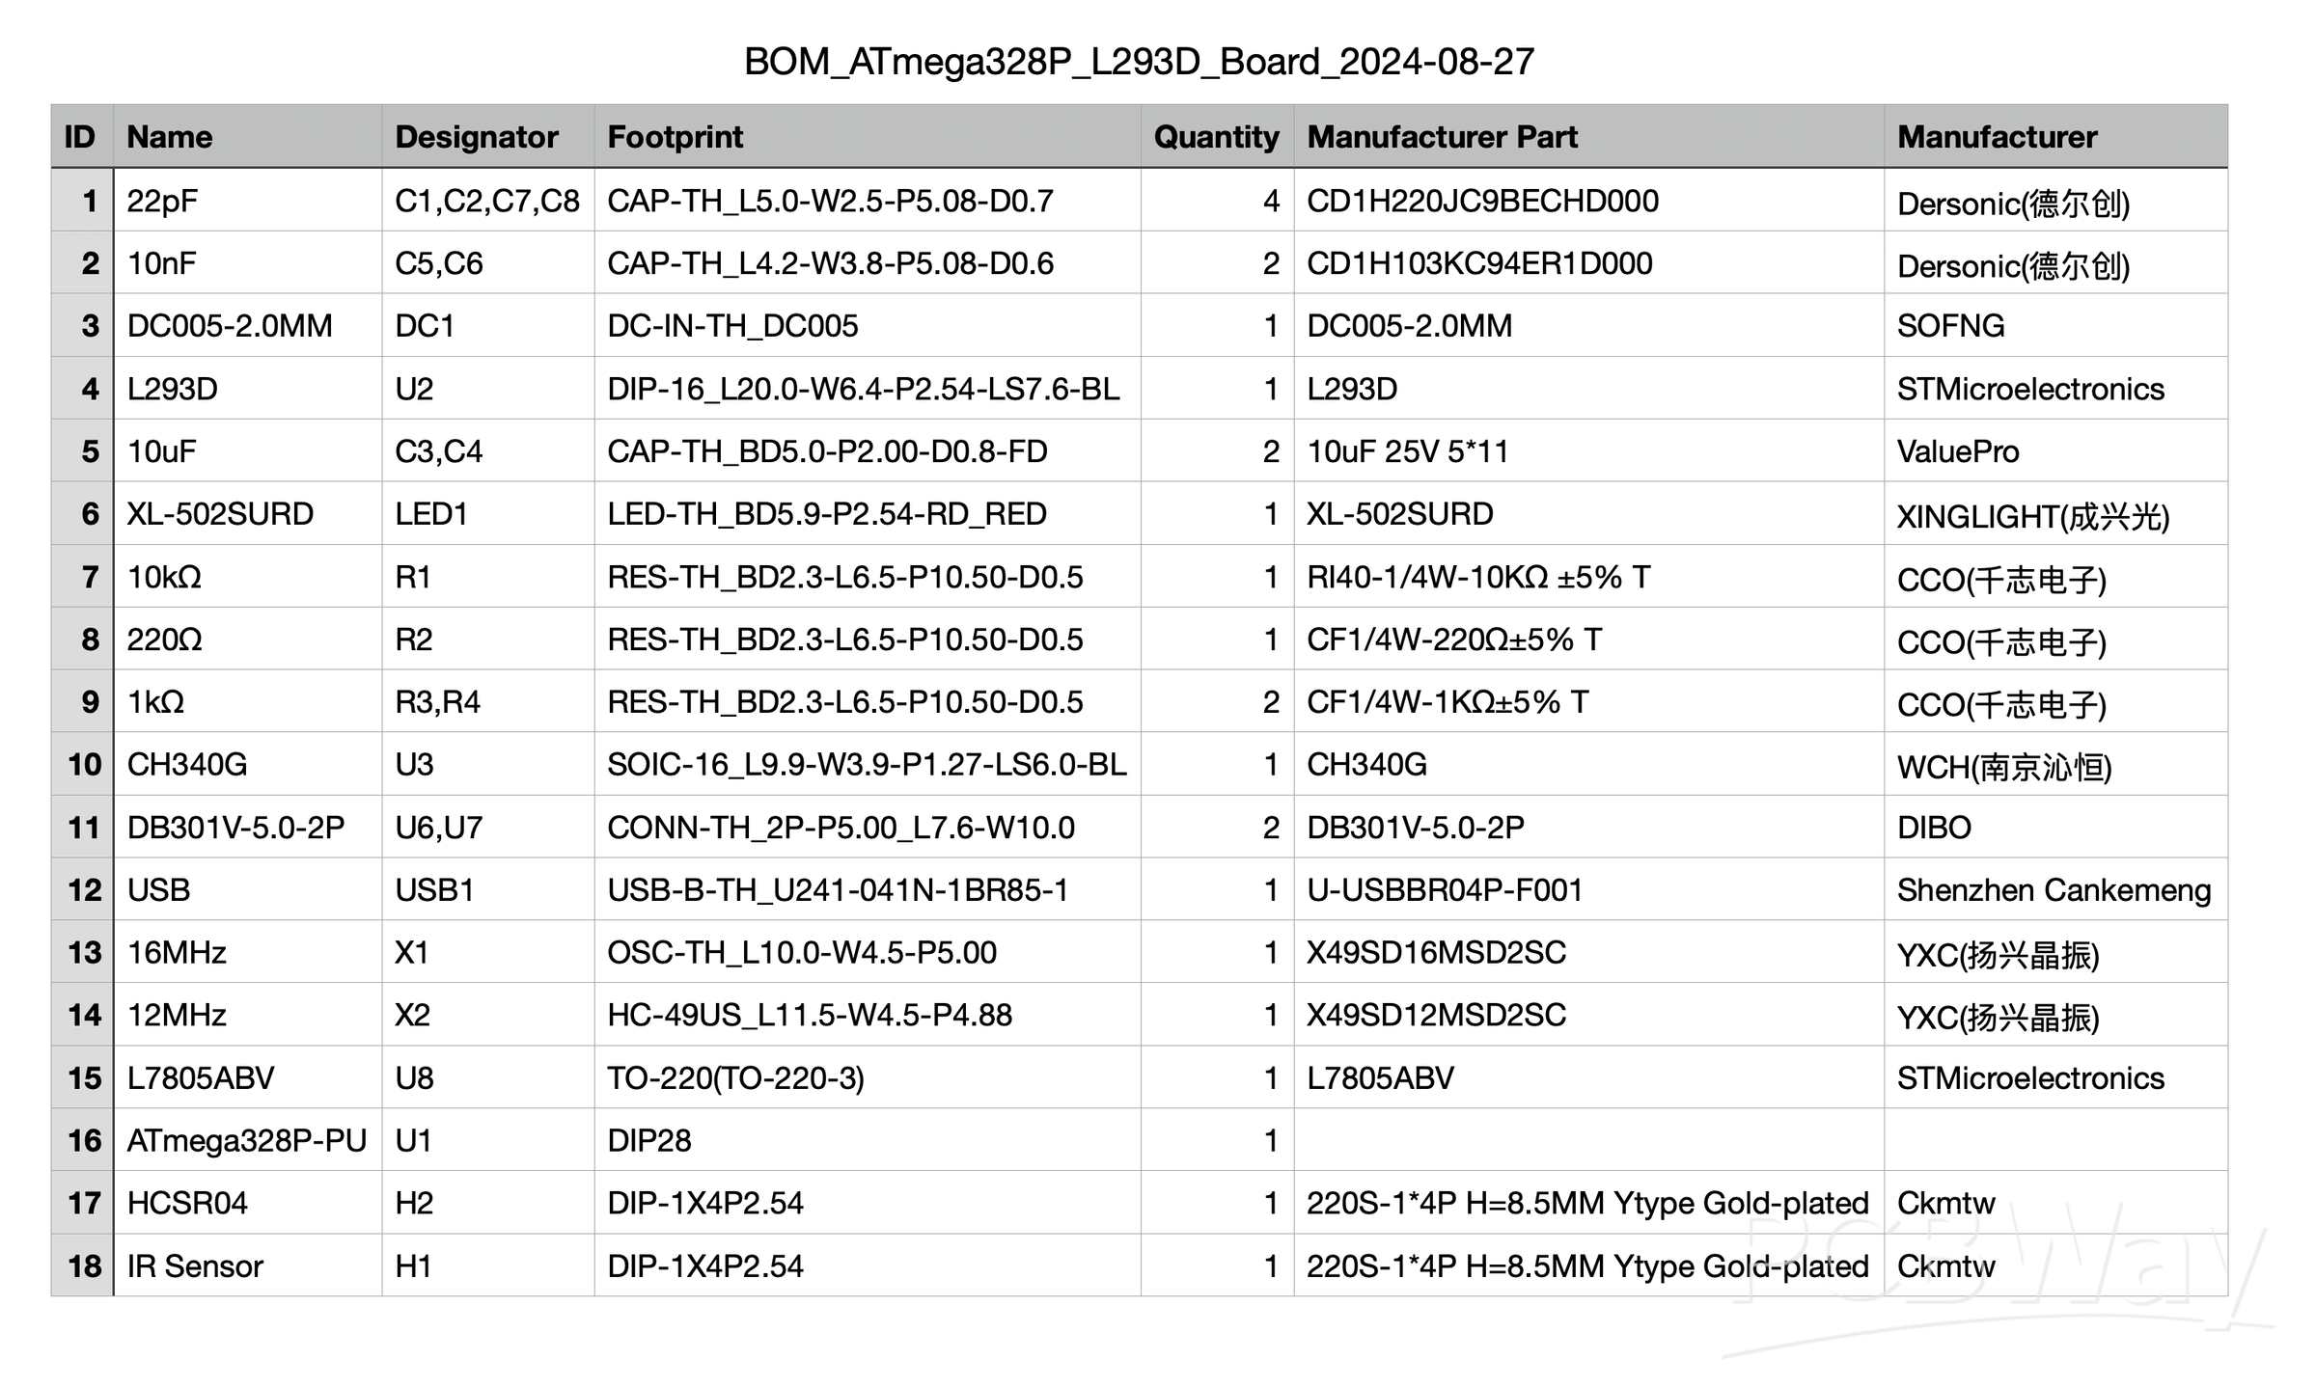Select the Quantity column header
This screenshot has width=2316, height=1388.
pos(1216,137)
